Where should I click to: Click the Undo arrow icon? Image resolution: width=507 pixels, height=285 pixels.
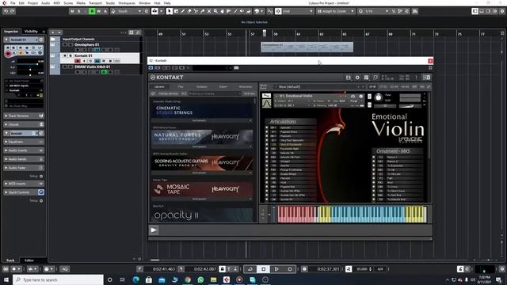6,11
